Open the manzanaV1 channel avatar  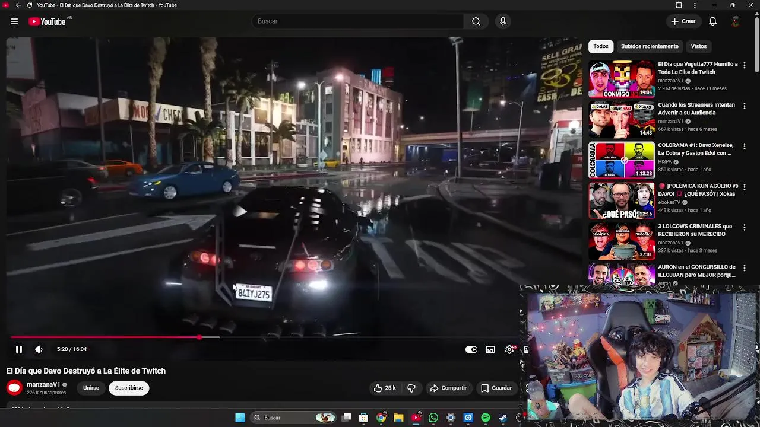click(14, 388)
